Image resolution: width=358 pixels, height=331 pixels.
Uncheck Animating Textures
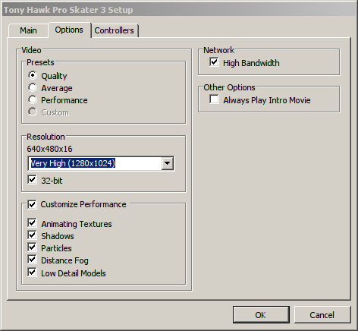pyautogui.click(x=32, y=223)
